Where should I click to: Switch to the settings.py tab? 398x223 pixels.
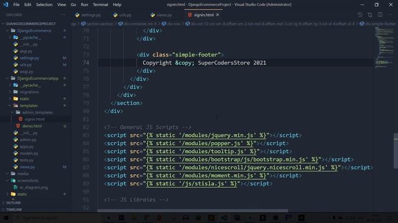[x=88, y=15]
